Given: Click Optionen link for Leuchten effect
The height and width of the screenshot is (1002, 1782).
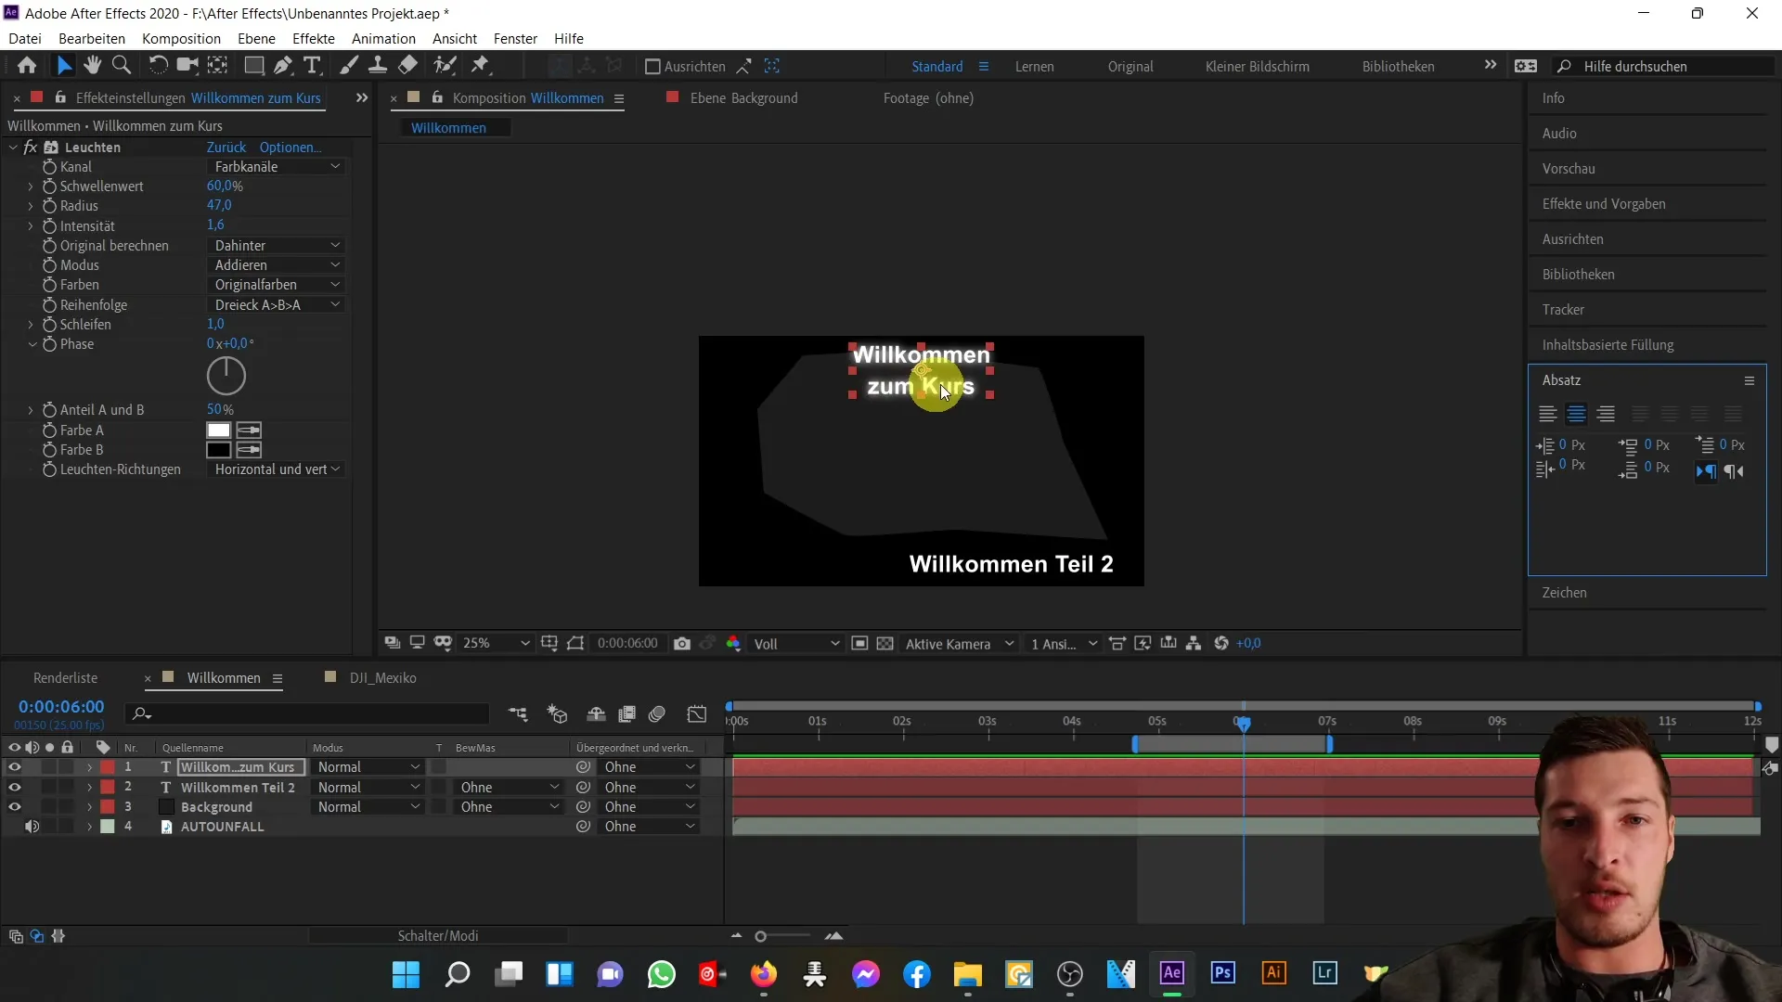Looking at the screenshot, I should (x=291, y=148).
